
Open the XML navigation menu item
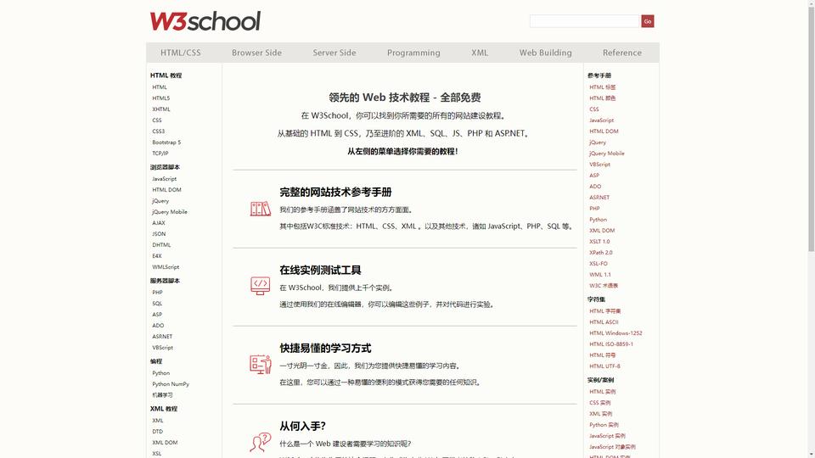pos(480,53)
